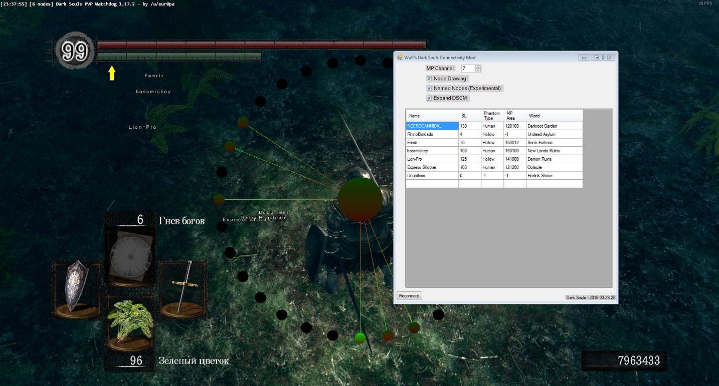Click the Connectivity Mod window title icon

point(400,58)
